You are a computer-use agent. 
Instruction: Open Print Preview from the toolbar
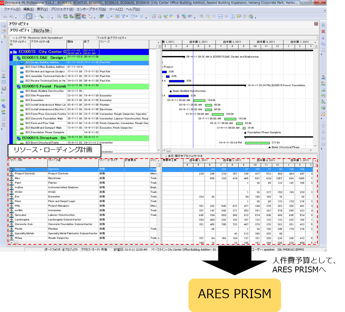point(11,16)
